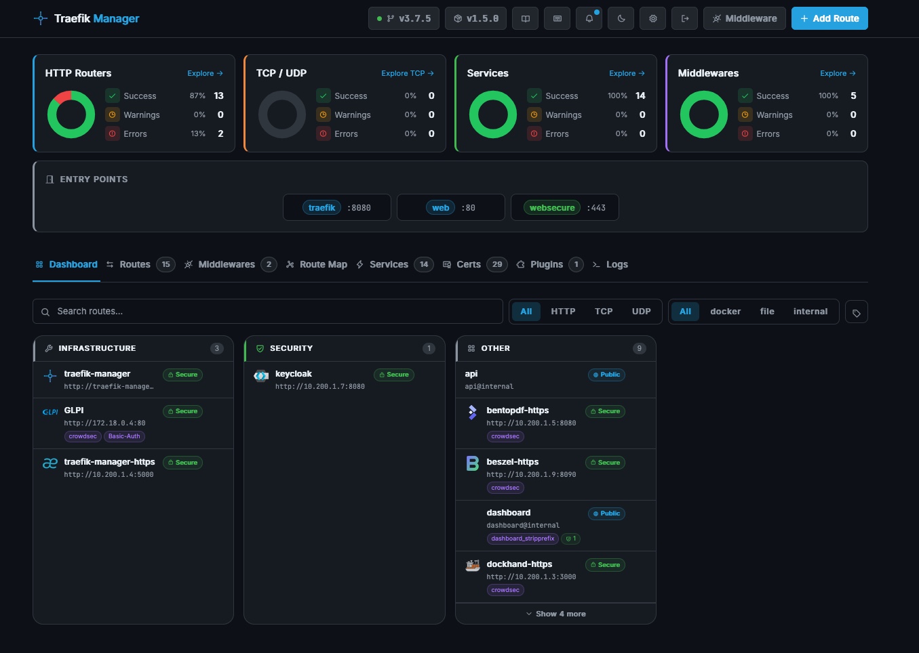
Task: Collapse the SECURITY group header
Action: 345,348
